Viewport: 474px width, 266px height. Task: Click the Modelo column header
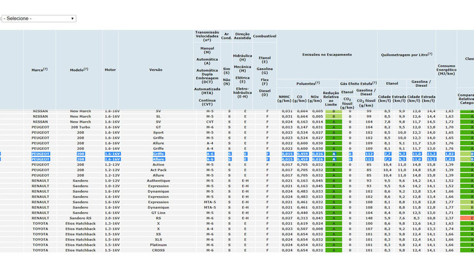point(79,70)
